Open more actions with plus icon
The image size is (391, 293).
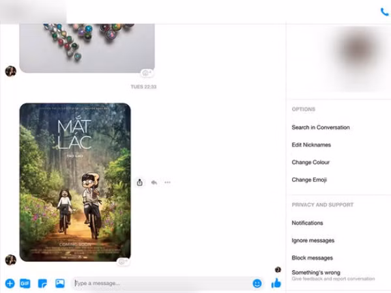(x=10, y=283)
